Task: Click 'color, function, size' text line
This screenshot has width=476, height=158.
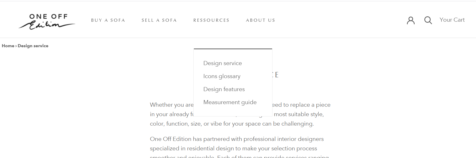Action: pos(232,124)
